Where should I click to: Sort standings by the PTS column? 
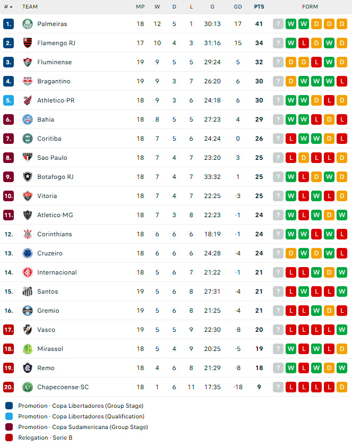[x=259, y=7]
